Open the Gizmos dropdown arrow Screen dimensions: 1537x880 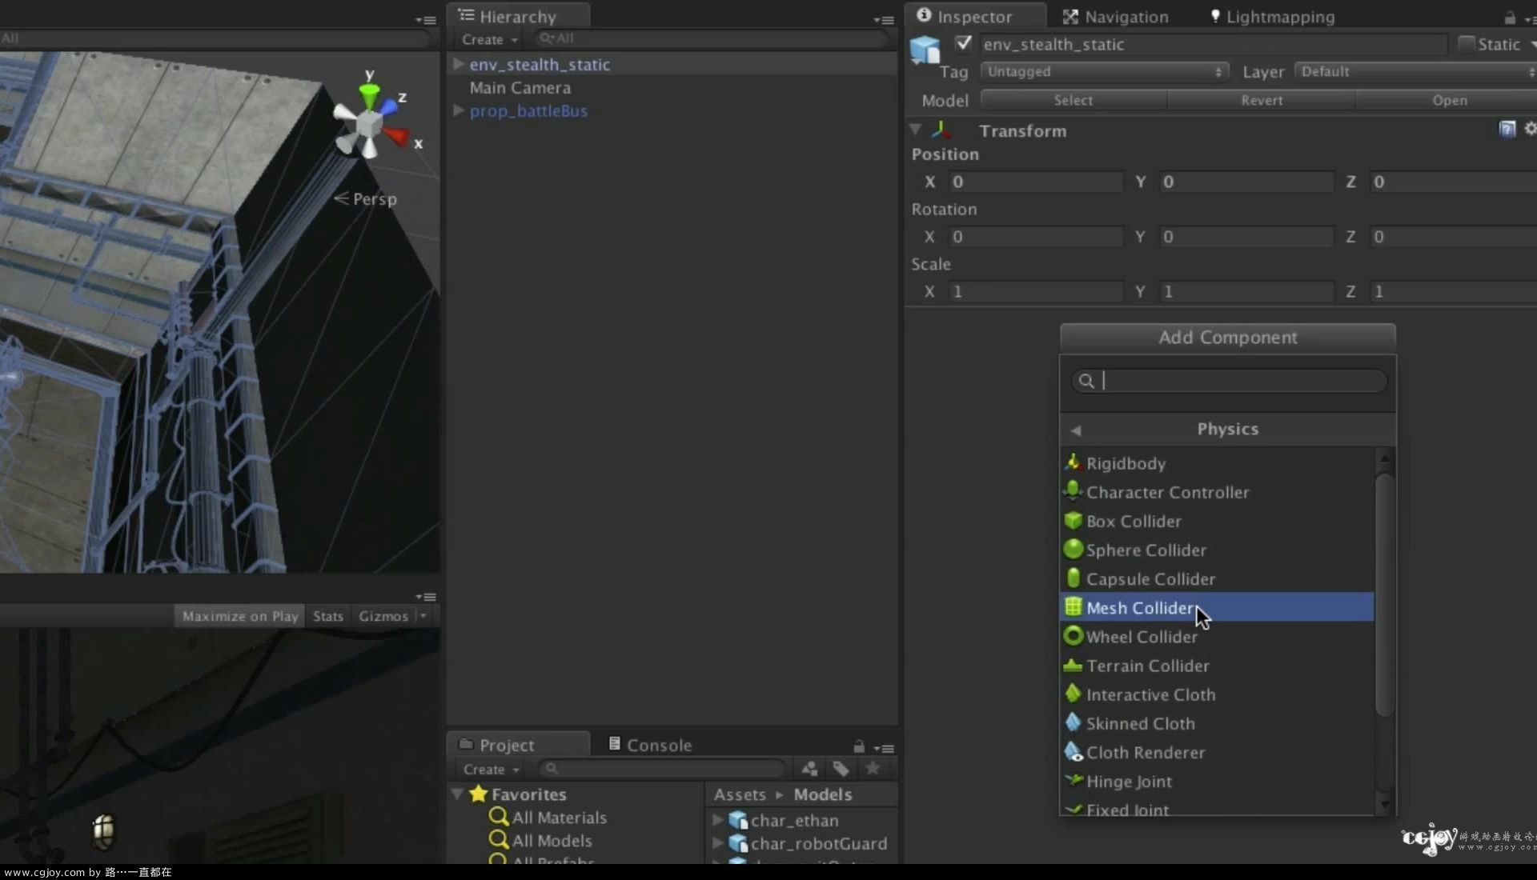423,616
